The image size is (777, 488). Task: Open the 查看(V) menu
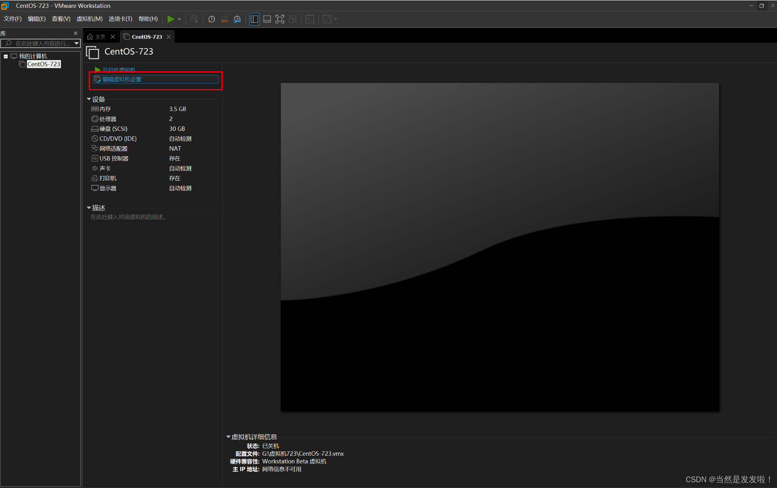(61, 19)
